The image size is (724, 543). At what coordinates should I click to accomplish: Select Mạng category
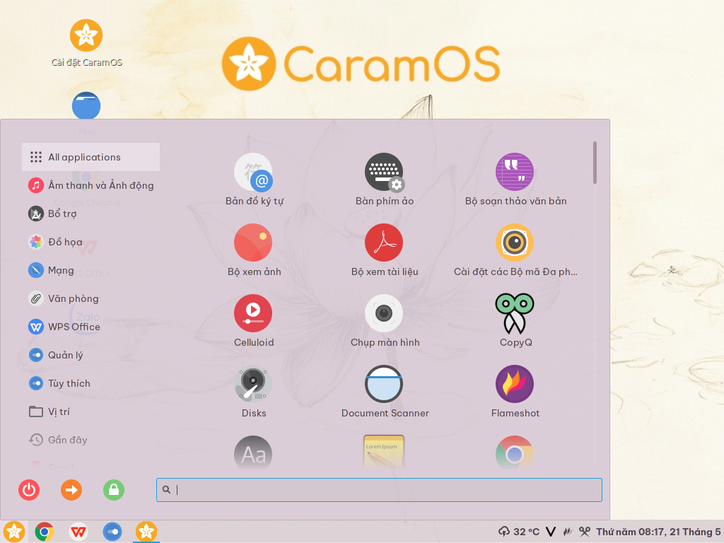(x=90, y=270)
